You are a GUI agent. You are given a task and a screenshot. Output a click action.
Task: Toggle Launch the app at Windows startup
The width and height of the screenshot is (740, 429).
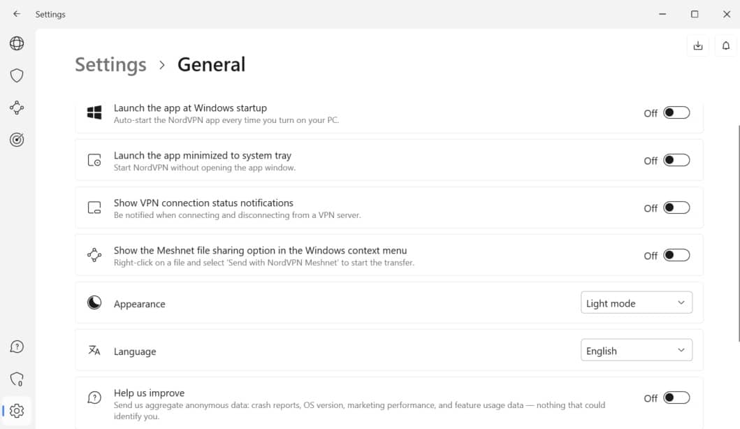676,112
